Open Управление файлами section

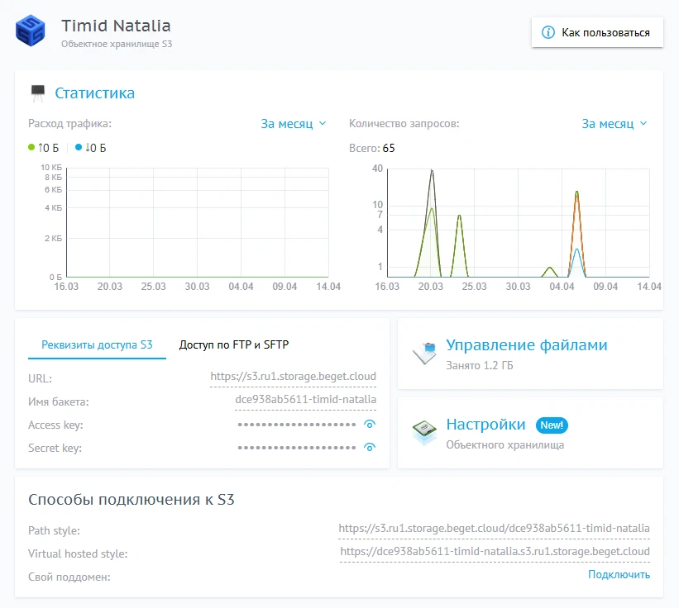coord(527,345)
